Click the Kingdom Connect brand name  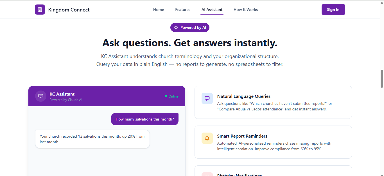point(69,10)
